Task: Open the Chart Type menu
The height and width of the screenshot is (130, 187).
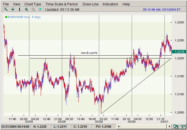Action: point(32,4)
